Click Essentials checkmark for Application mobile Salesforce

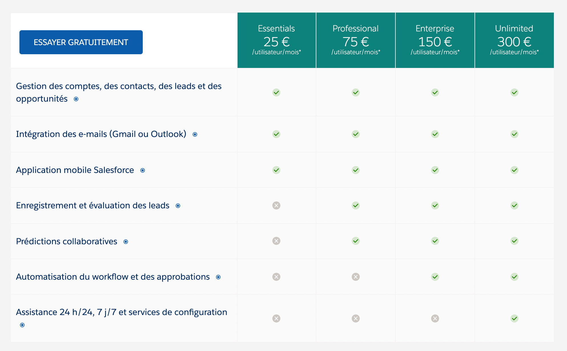pyautogui.click(x=276, y=170)
